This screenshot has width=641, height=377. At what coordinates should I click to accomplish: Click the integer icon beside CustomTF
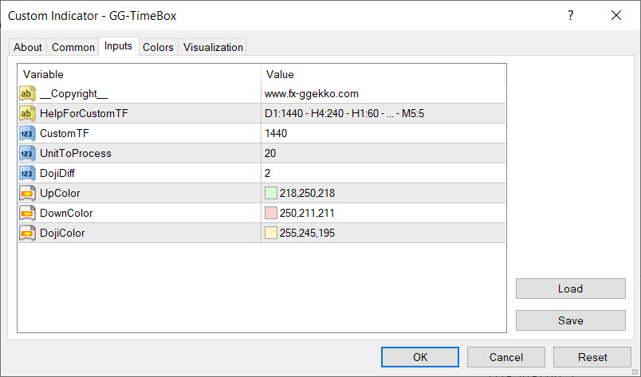pyautogui.click(x=27, y=133)
